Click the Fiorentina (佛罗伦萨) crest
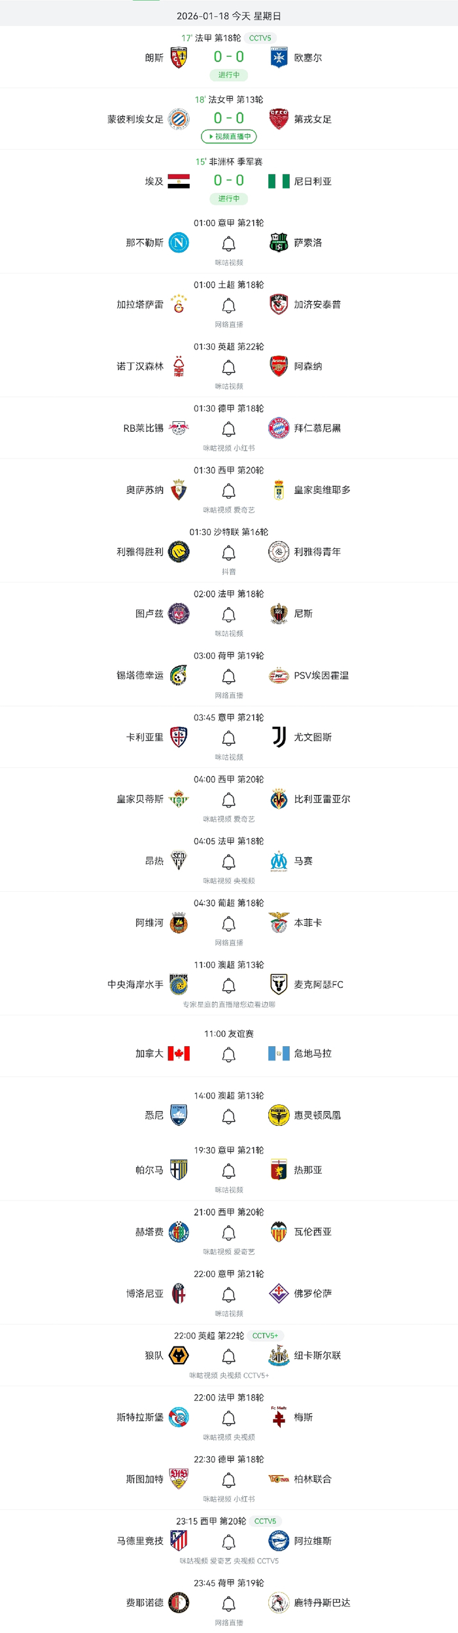 click(x=279, y=1293)
